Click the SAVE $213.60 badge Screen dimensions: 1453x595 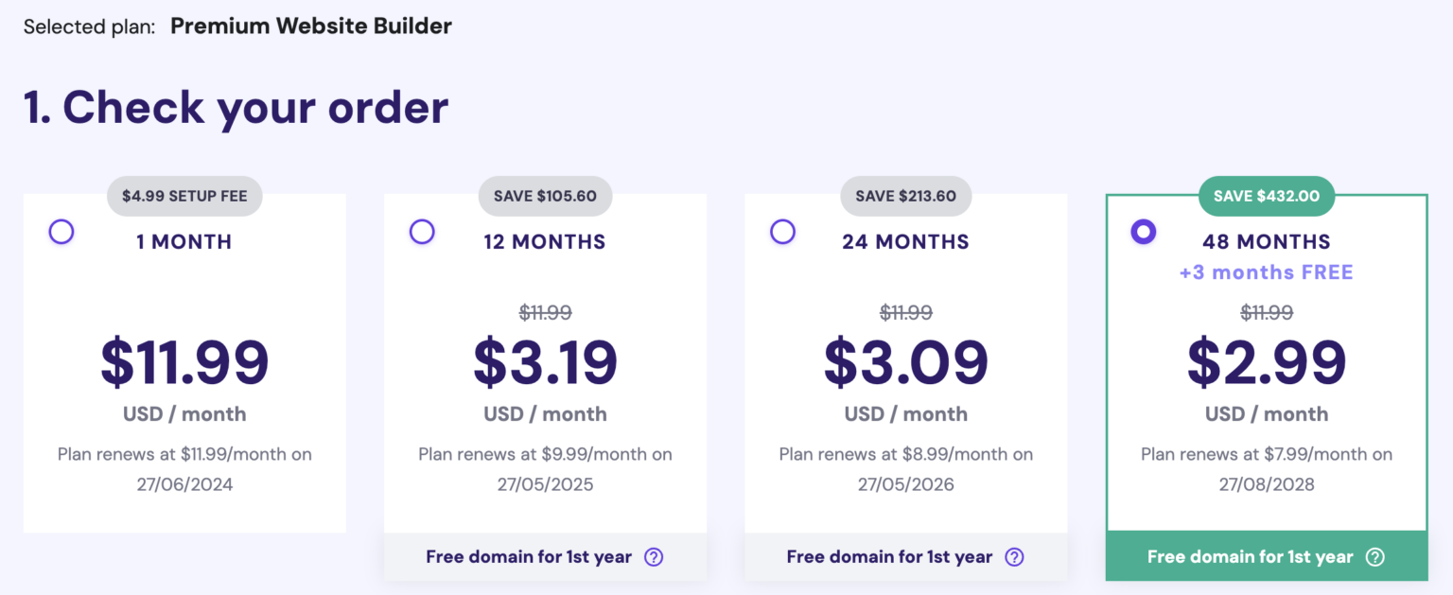pyautogui.click(x=905, y=196)
